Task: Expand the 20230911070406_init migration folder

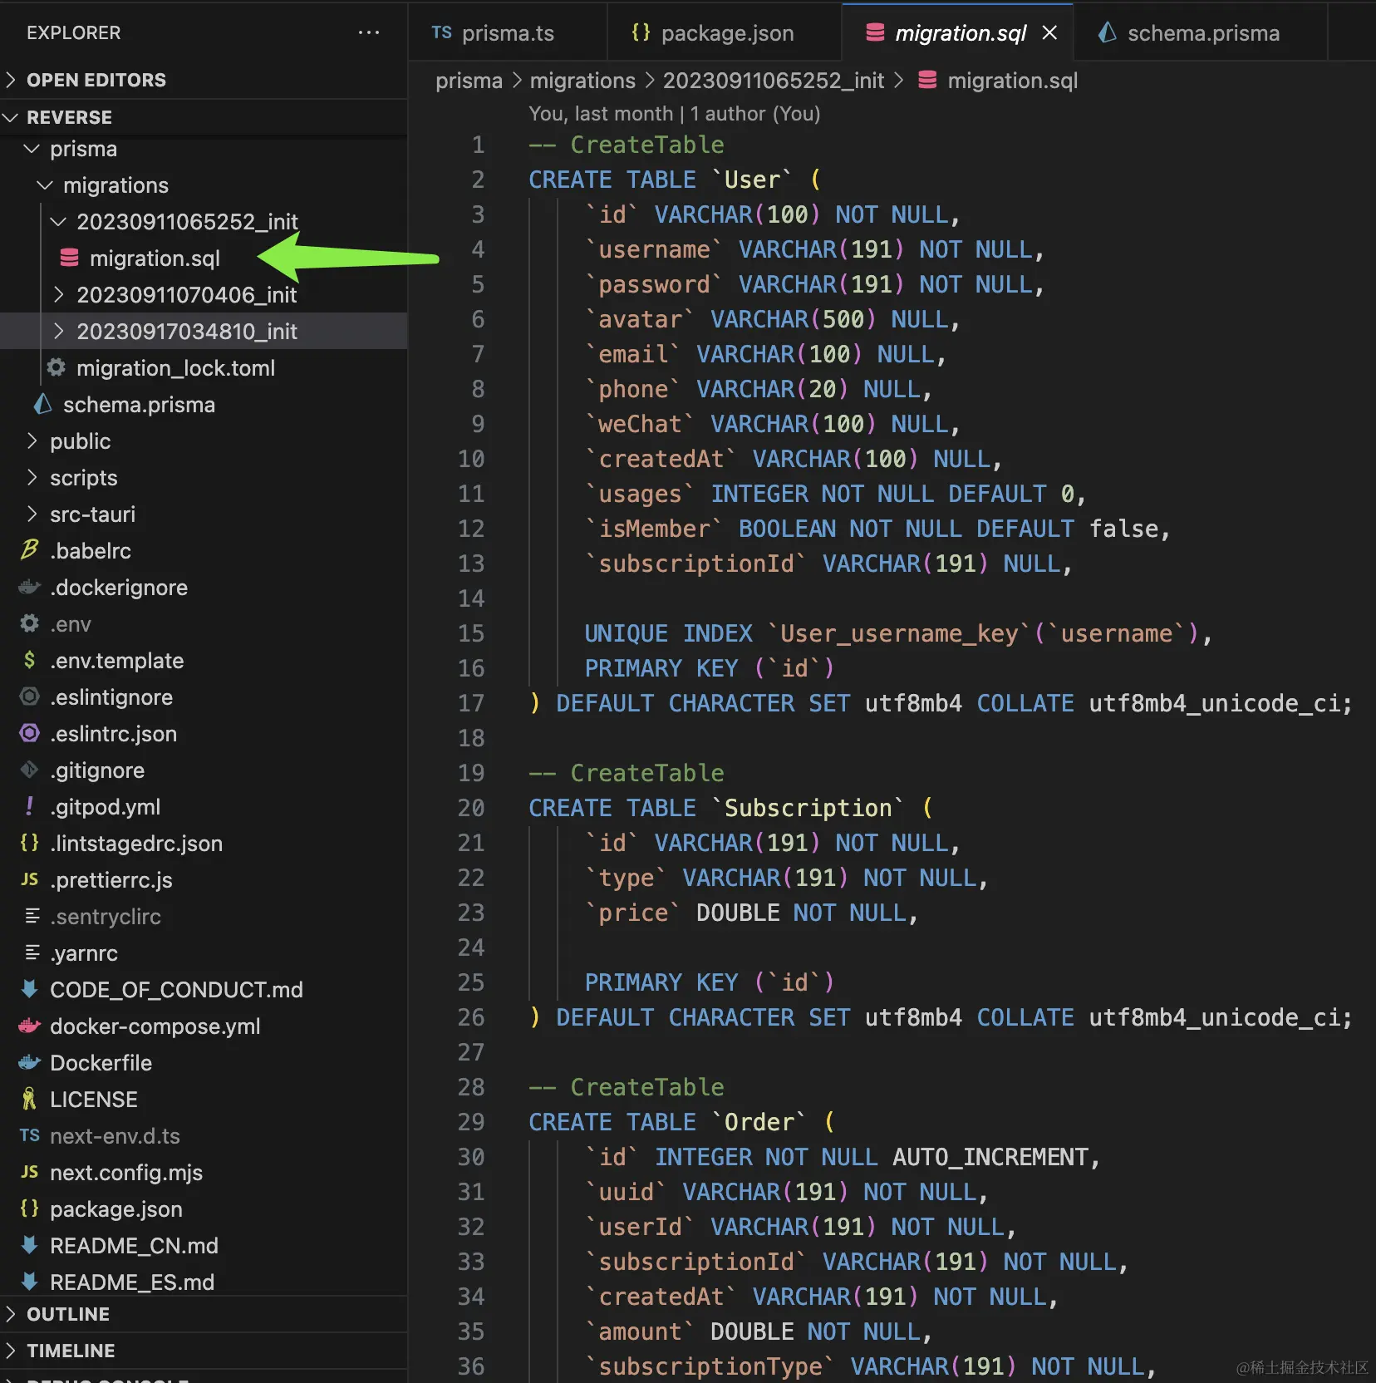Action: [x=58, y=295]
